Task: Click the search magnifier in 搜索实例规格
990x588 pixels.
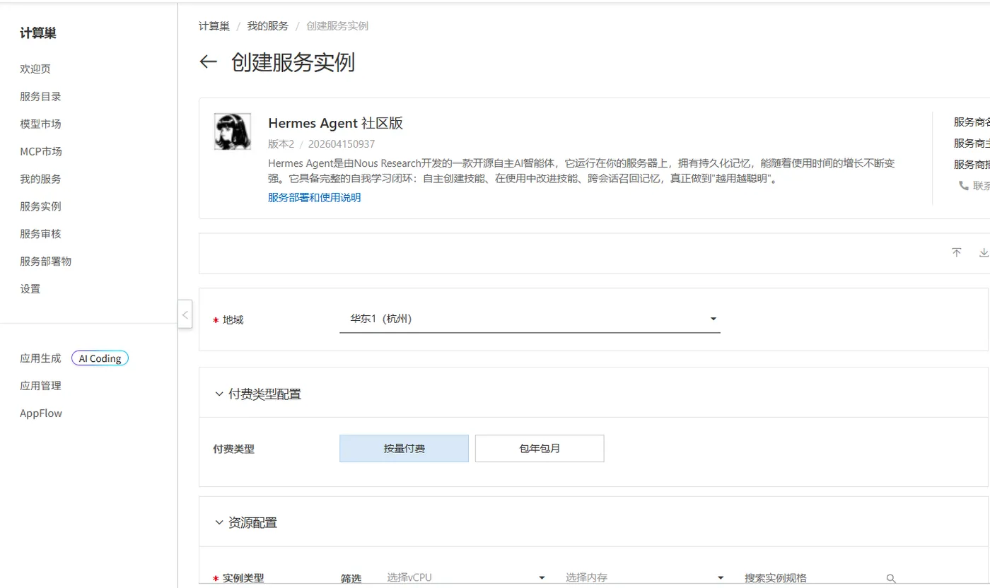Action: [x=891, y=578]
